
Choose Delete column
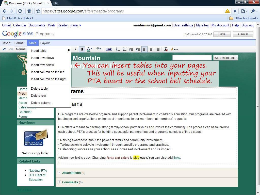[x=49, y=103]
